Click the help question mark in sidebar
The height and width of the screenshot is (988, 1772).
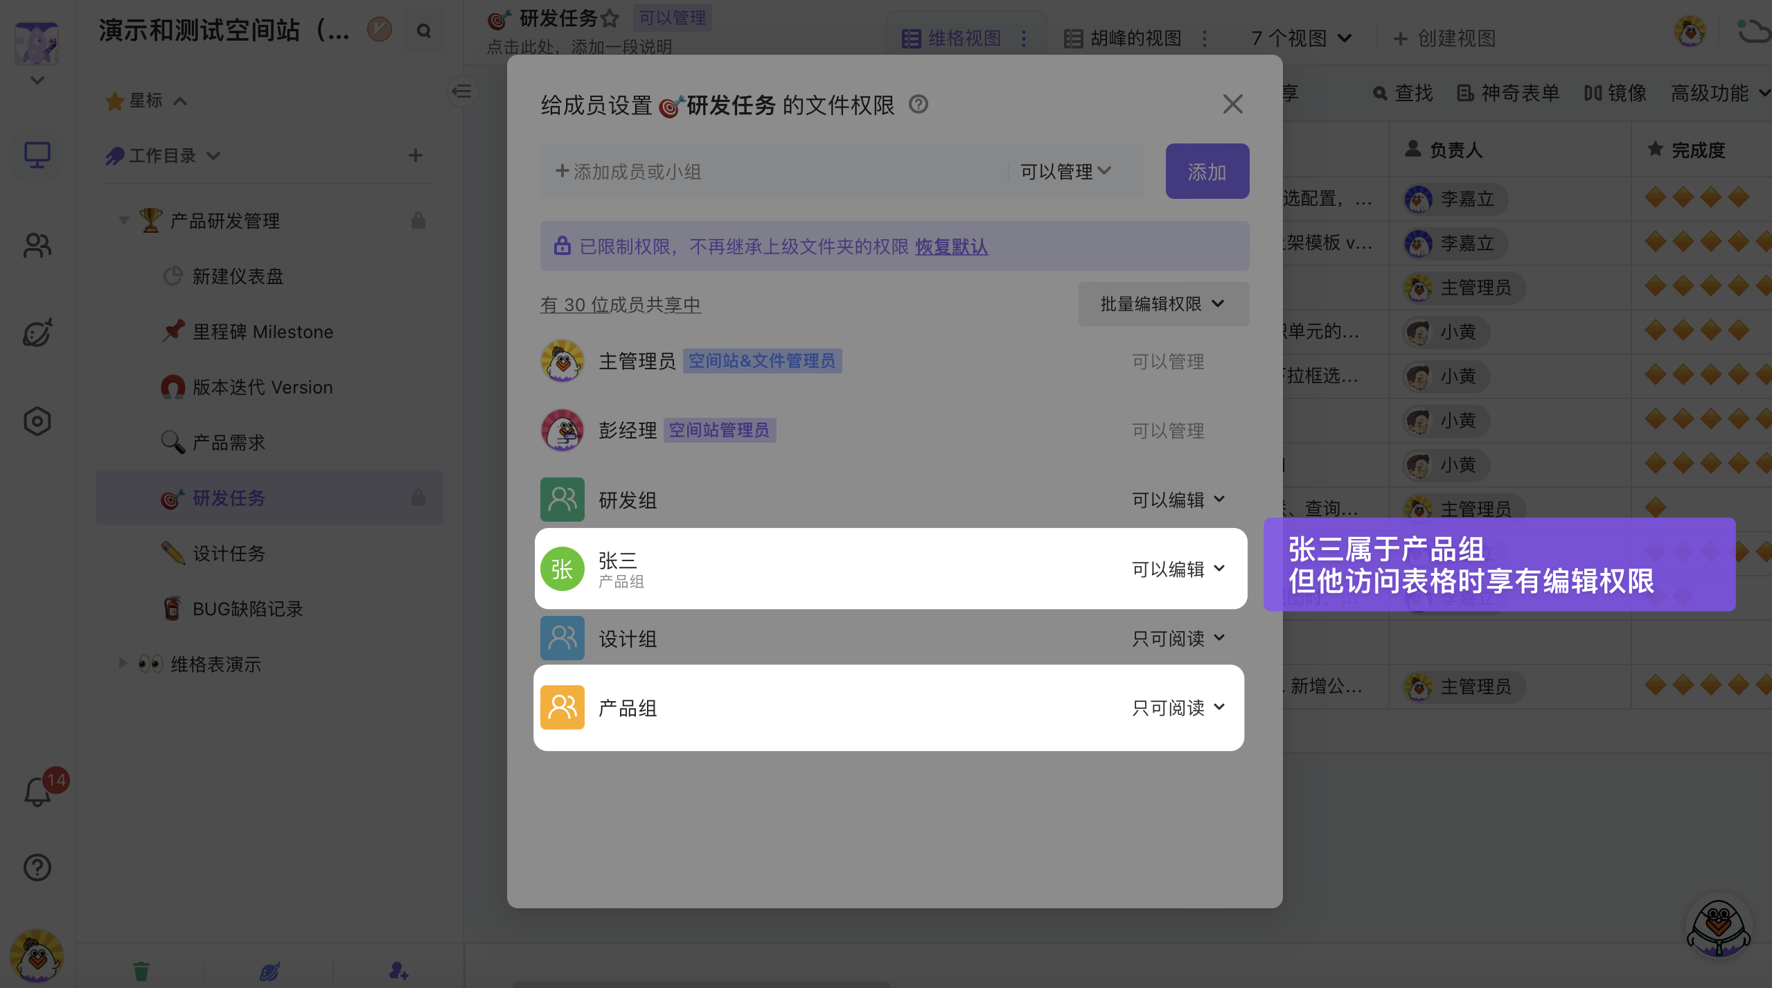37,867
